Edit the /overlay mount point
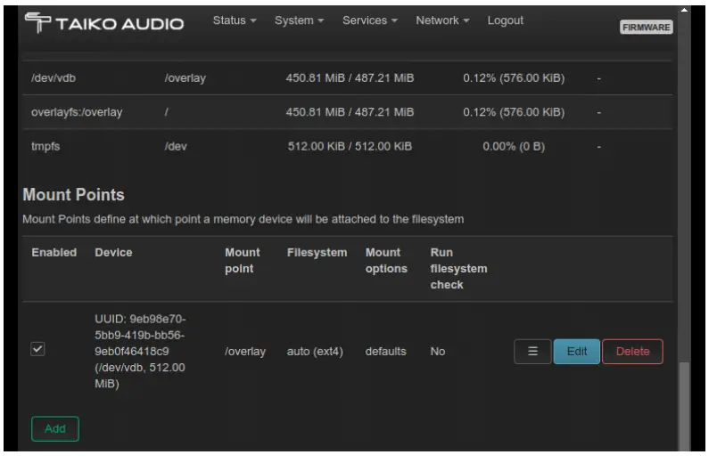 577,352
